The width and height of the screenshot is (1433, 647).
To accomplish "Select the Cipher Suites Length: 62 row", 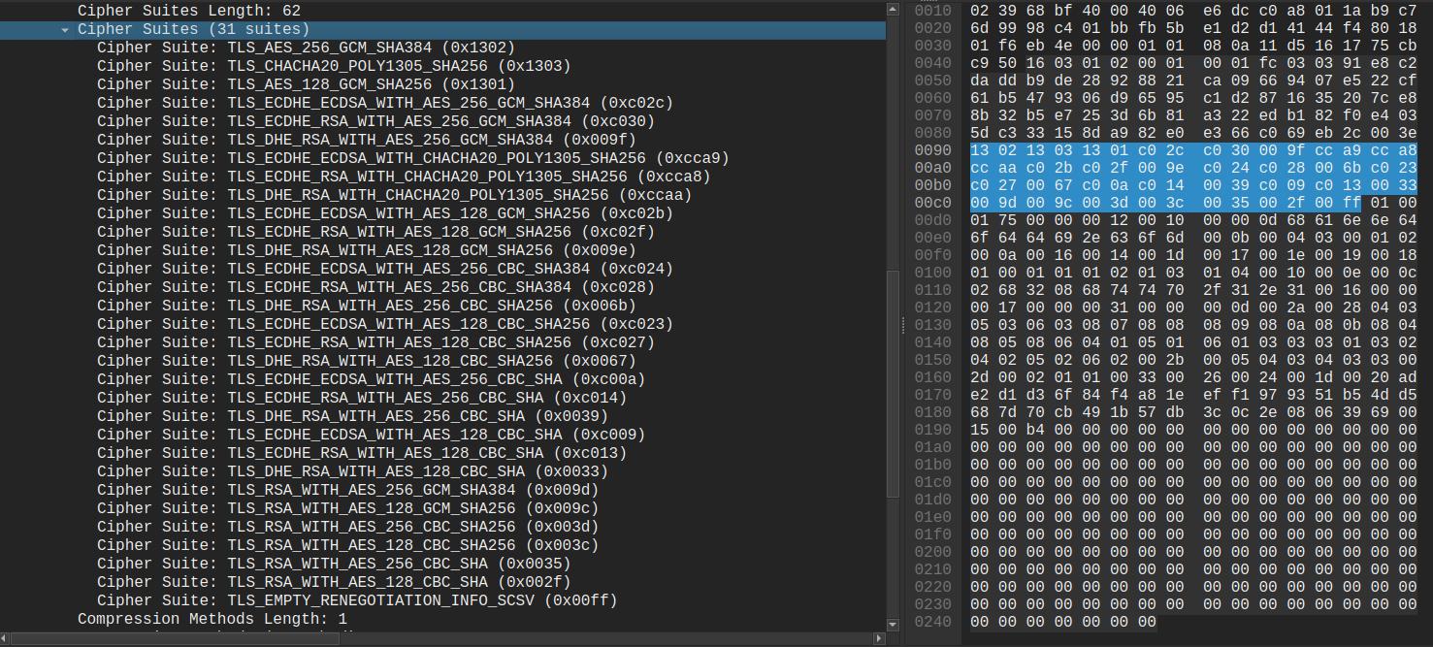I will pyautogui.click(x=442, y=10).
